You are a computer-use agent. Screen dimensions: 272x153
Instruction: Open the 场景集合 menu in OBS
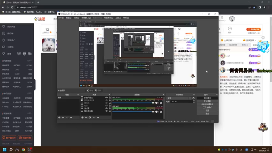(108, 18)
